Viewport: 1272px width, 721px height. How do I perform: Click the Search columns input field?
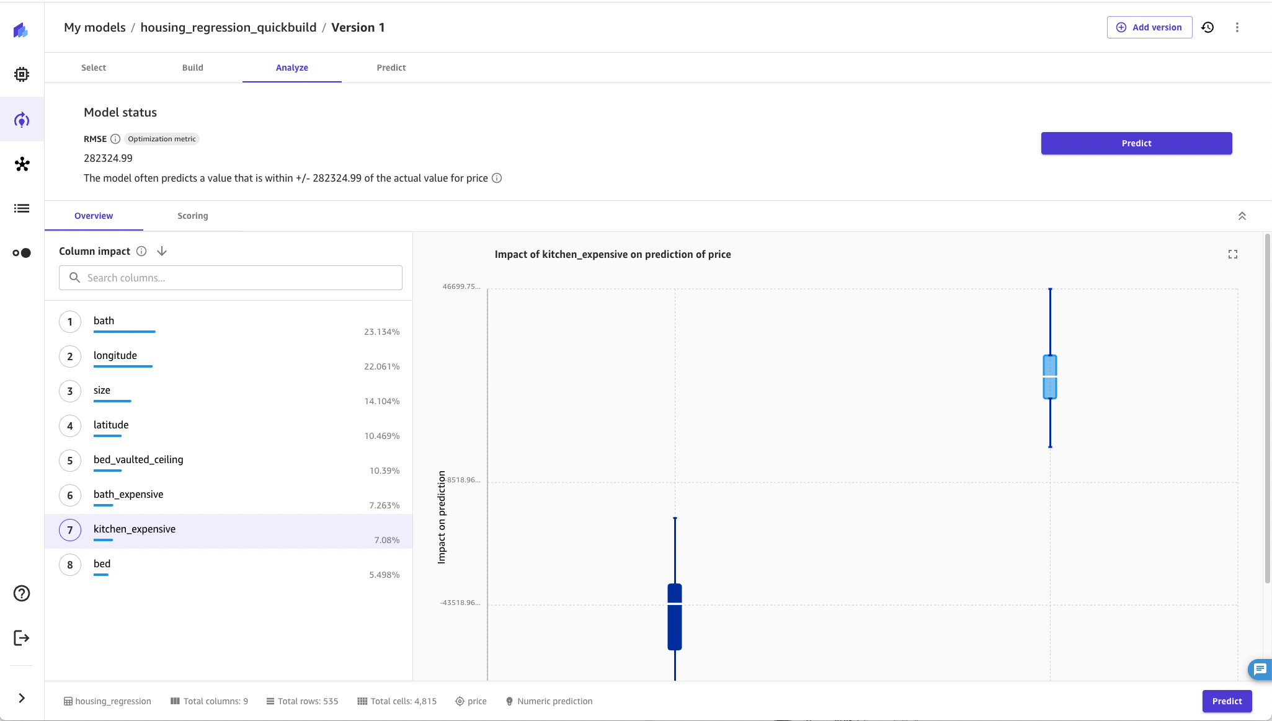click(x=231, y=278)
